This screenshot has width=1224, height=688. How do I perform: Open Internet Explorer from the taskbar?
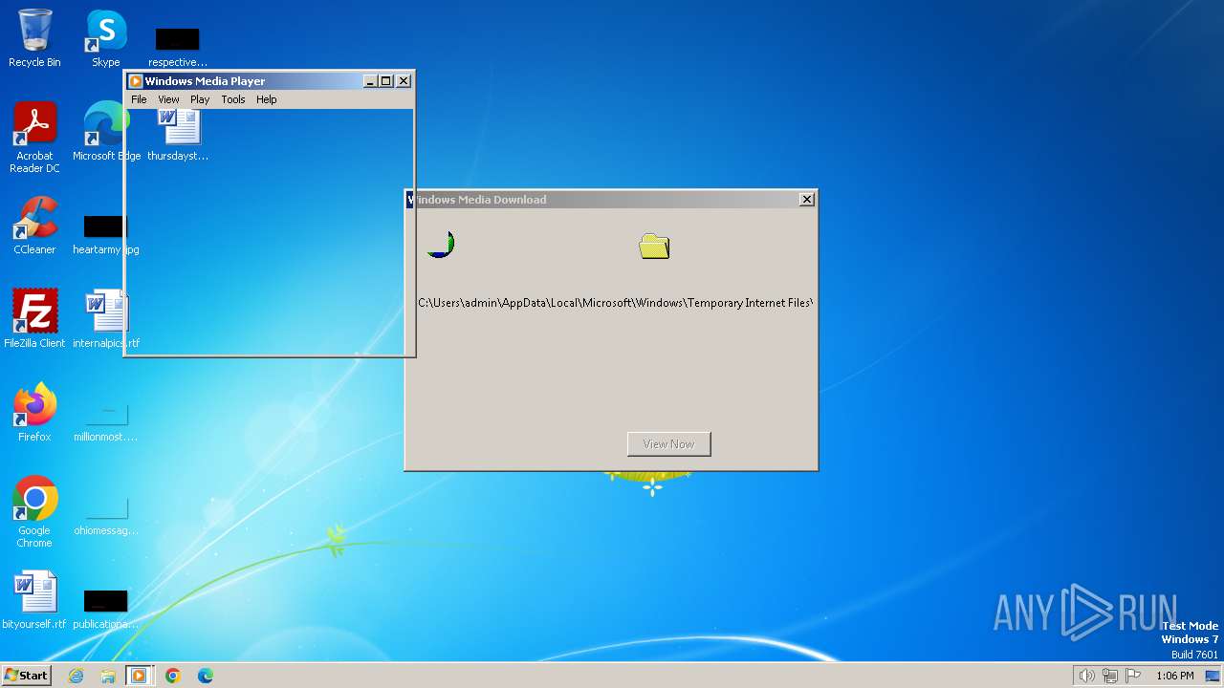click(76, 676)
